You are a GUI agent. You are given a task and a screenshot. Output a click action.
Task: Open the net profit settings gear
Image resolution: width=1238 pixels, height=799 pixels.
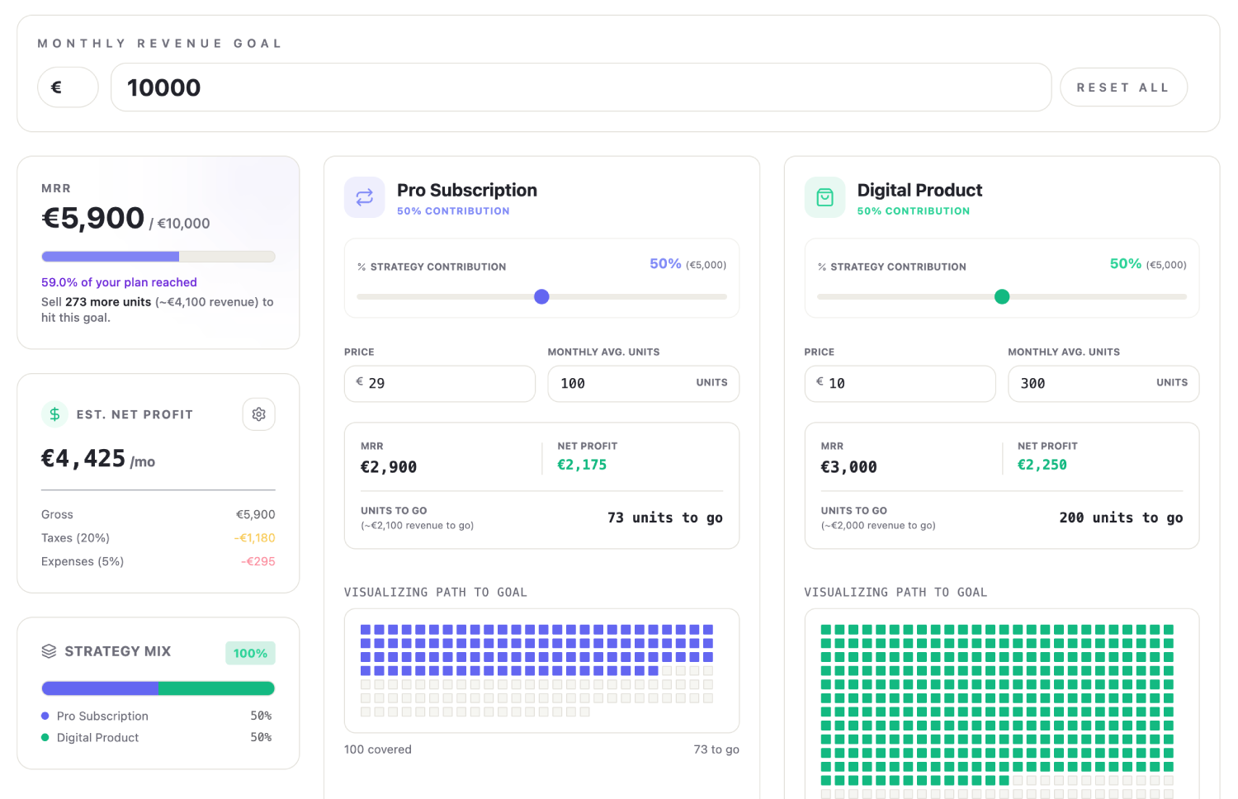(x=258, y=414)
